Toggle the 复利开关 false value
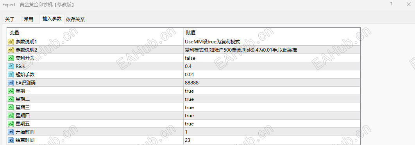Image resolution: width=415 pixels, height=145 pixels. pyautogui.click(x=272, y=58)
